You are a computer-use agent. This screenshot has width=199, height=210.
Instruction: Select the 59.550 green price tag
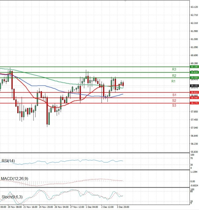coord(194,78)
